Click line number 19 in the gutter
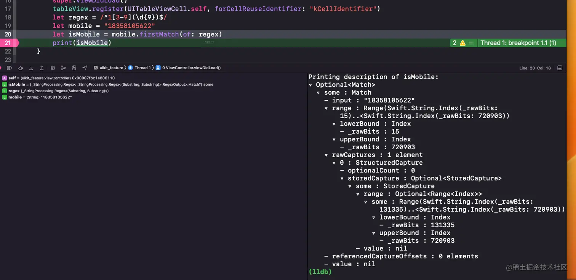The image size is (576, 280). [8, 26]
